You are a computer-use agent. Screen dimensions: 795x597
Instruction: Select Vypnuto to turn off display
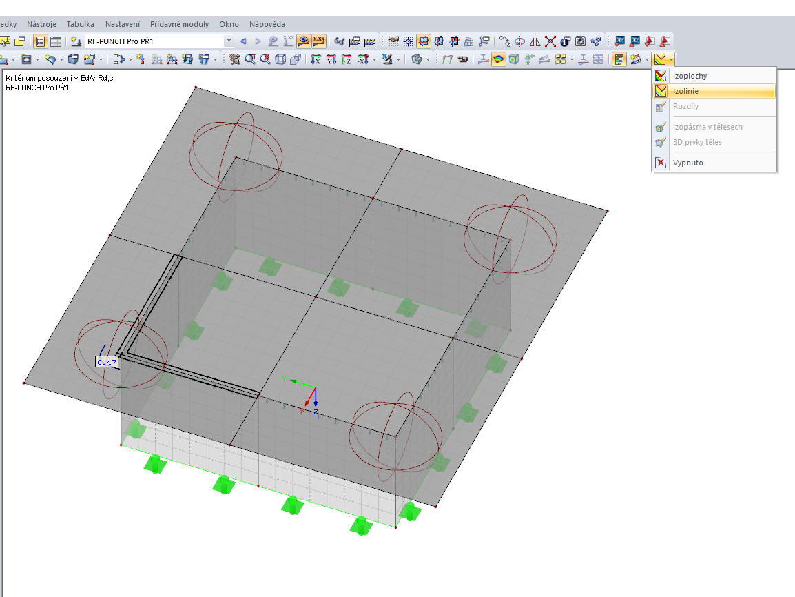(714, 162)
